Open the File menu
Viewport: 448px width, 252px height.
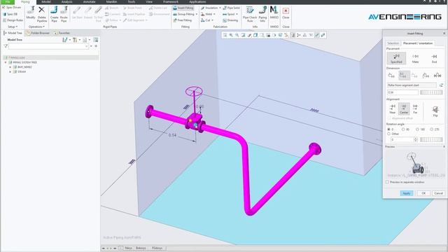coord(8,1)
